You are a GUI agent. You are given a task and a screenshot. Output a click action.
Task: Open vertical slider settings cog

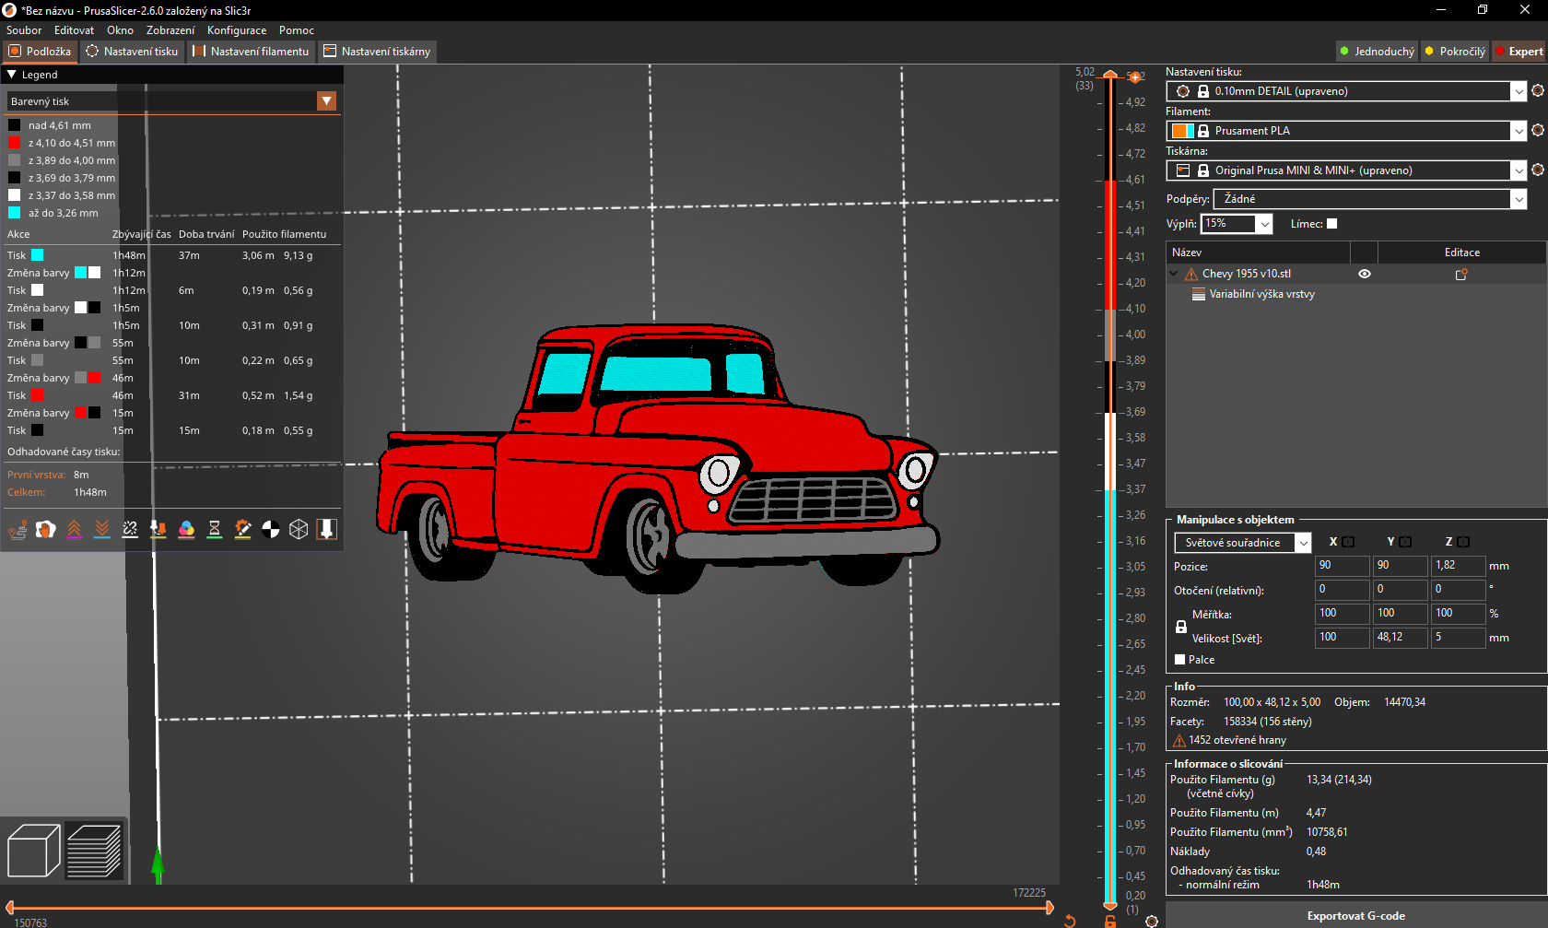[x=1152, y=921]
